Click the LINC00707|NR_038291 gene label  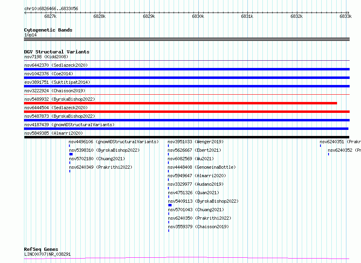click(x=47, y=254)
